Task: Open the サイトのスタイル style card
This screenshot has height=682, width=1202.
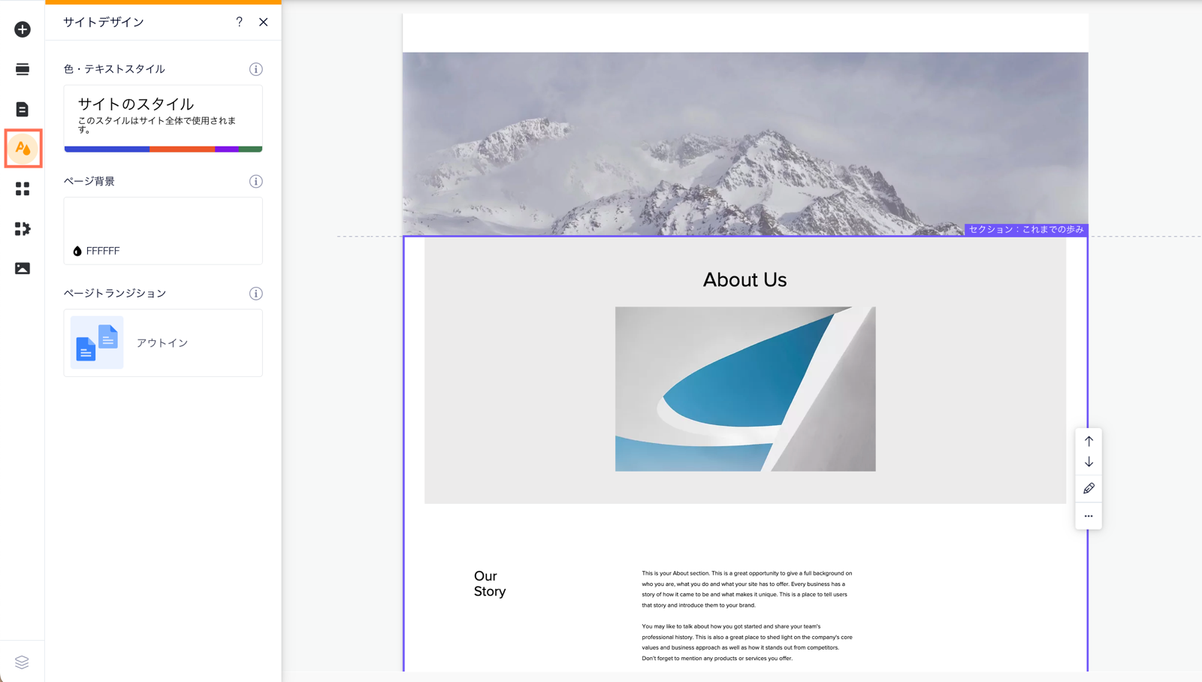Action: 163,118
